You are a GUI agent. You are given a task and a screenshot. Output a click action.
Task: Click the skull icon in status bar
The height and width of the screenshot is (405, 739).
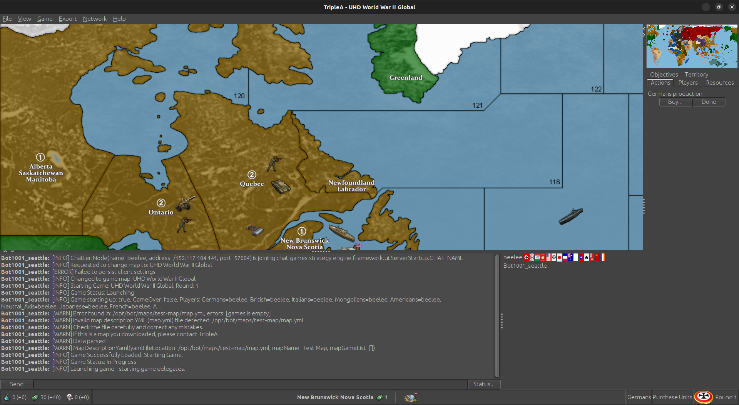pos(70,397)
